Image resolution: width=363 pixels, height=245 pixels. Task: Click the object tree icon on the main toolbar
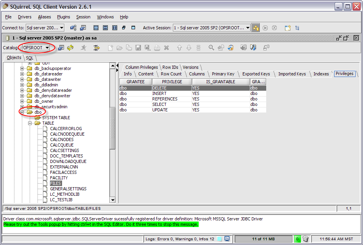pos(297,28)
